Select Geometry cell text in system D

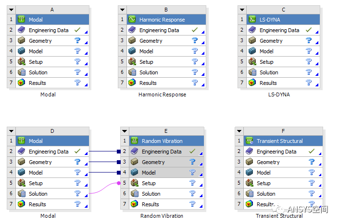pyautogui.click(x=40, y=162)
